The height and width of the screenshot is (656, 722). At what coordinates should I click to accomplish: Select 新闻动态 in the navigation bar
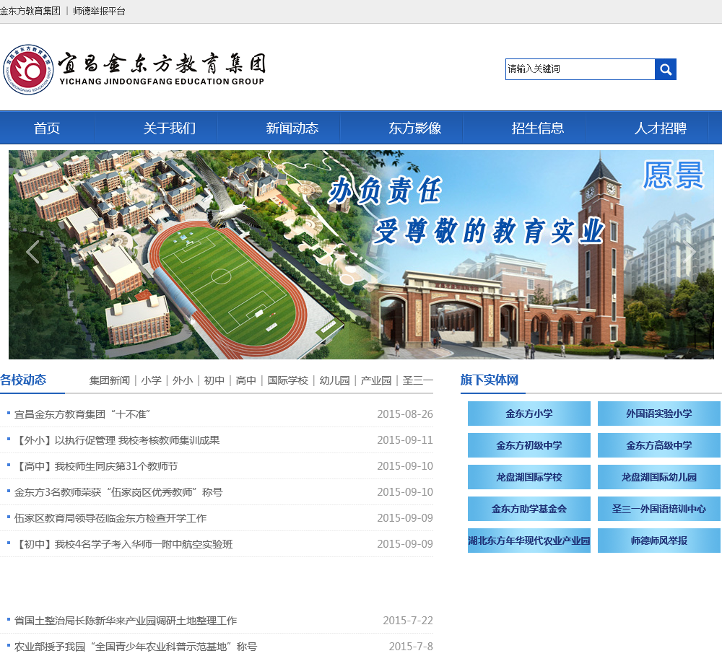[x=292, y=128]
